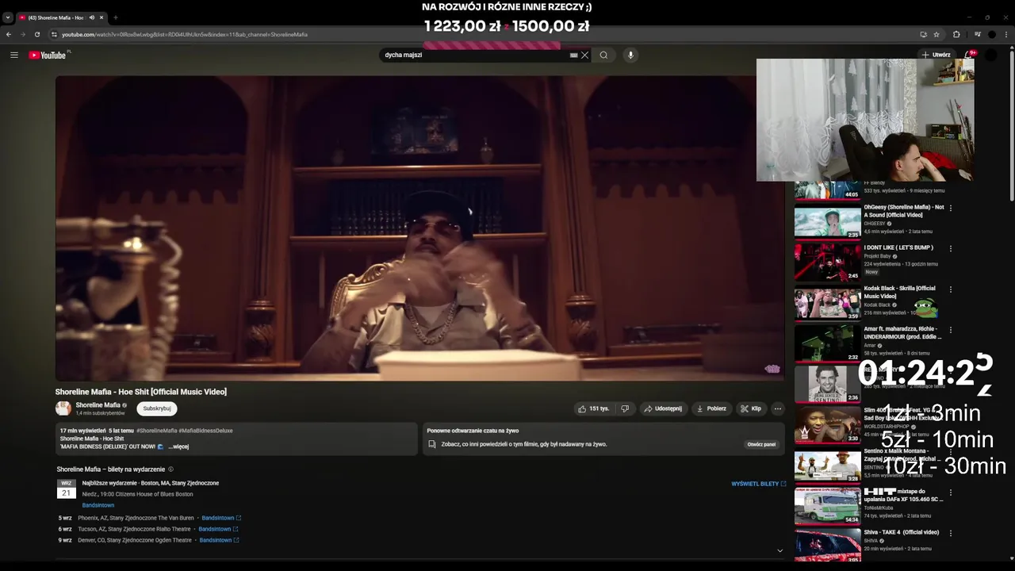Reload the page with refresh icon
This screenshot has height=571, width=1015.
(37, 34)
